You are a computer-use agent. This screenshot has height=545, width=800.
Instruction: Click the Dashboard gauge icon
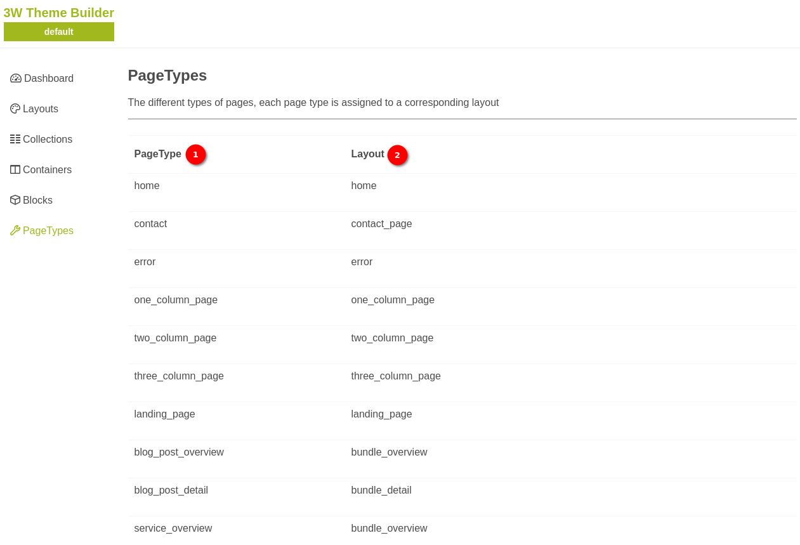coord(16,79)
